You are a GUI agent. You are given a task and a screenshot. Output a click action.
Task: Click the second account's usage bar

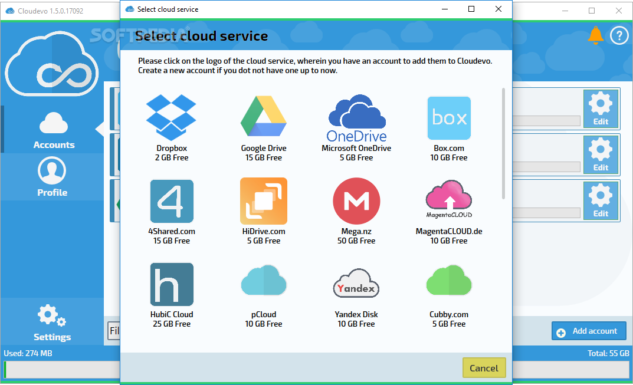click(547, 167)
